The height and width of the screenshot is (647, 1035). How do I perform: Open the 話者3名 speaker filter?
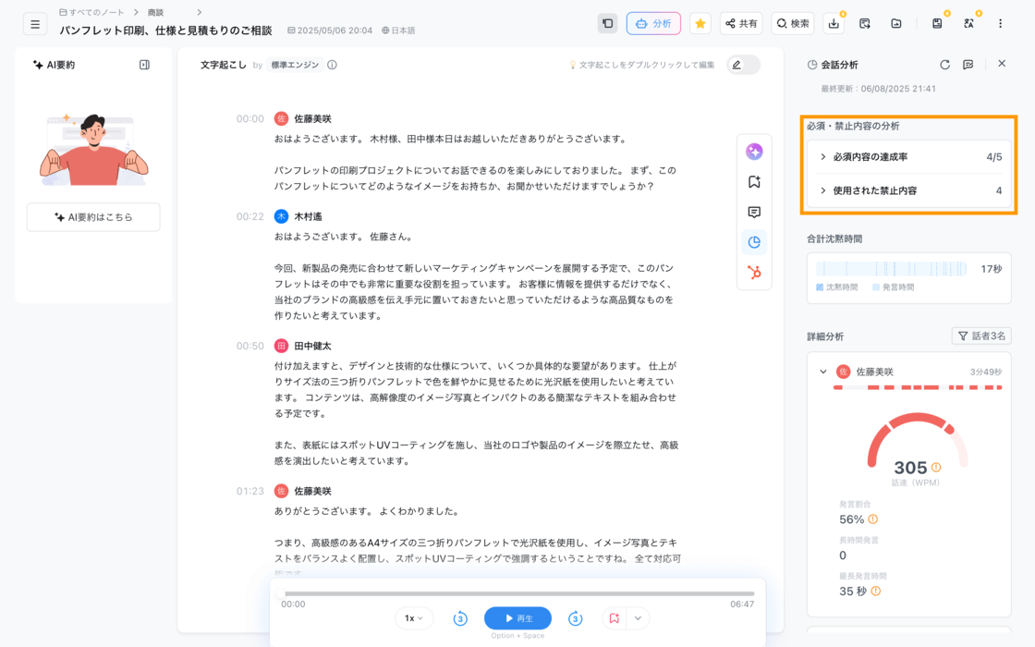coord(980,336)
